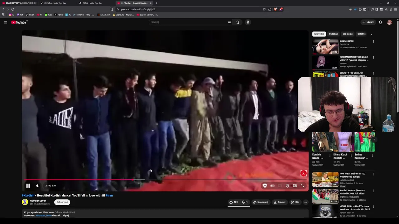The image size is (399, 224).
Task: Click the red played part of progress bar
Action: tap(79, 180)
